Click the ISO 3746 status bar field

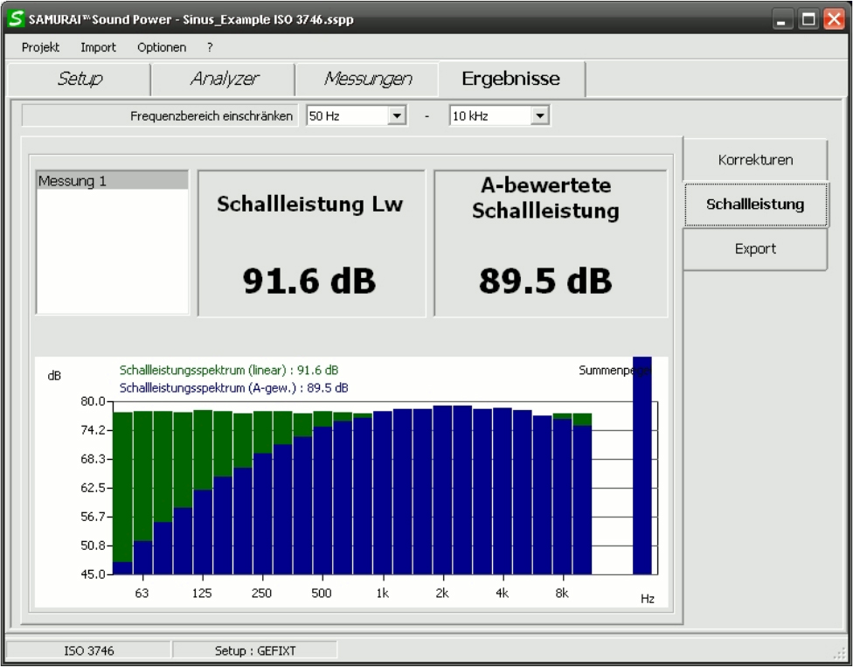click(x=87, y=650)
